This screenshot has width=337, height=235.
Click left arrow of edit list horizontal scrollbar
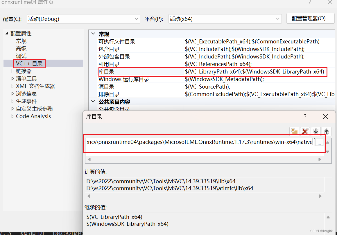pyautogui.click(x=89, y=159)
